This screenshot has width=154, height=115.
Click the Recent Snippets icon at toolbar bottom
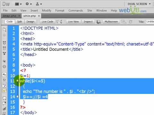[x=4, y=113]
